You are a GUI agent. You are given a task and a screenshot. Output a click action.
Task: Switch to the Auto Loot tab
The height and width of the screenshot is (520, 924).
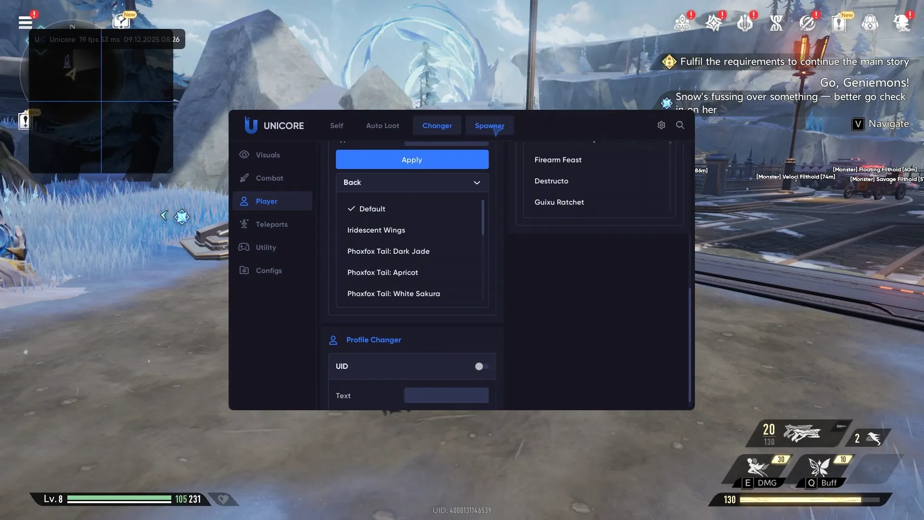tap(382, 125)
